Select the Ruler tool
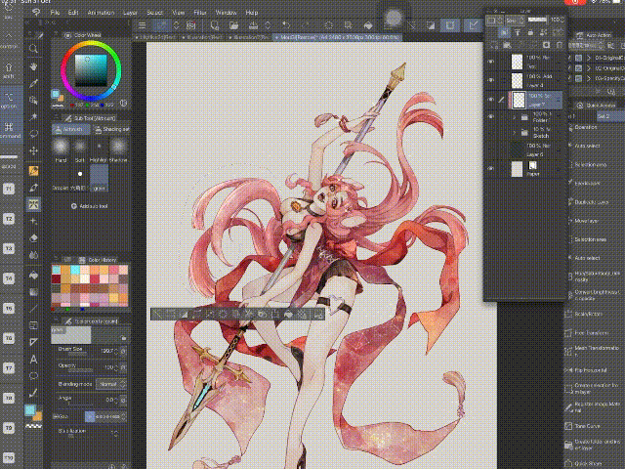The width and height of the screenshot is (625, 469). click(x=33, y=342)
